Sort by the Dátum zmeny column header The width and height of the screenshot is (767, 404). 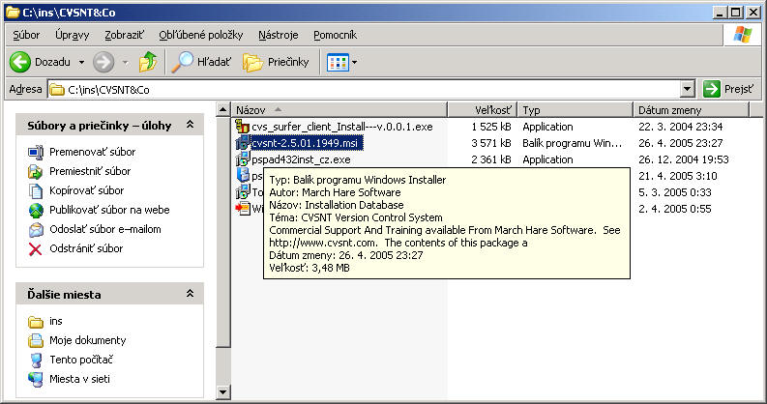pos(692,110)
